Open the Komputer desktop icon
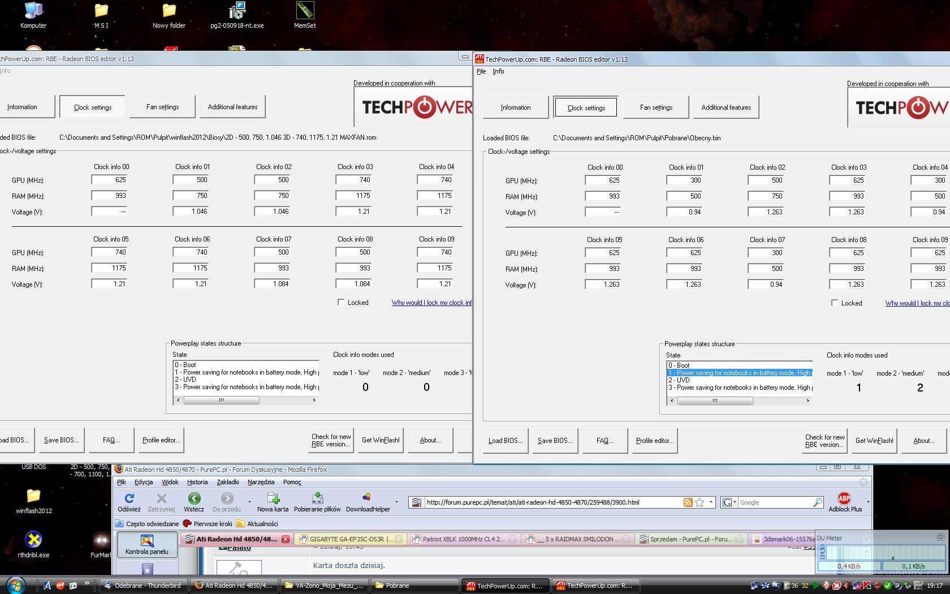950x594 pixels. 33,10
